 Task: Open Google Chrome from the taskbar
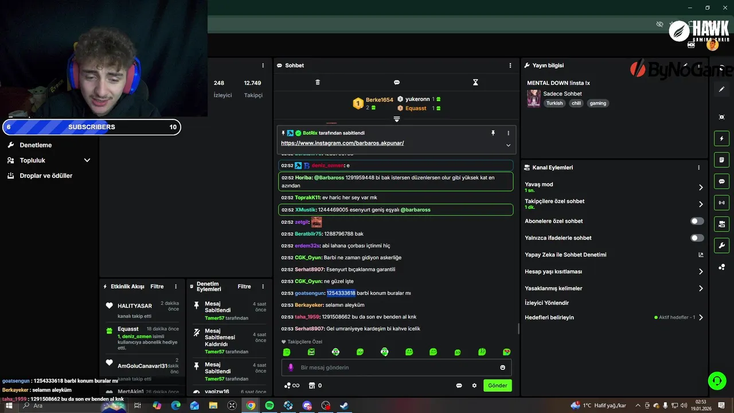coord(251,406)
